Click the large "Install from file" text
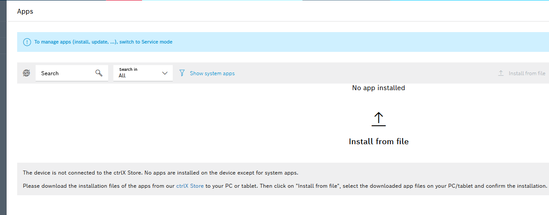This screenshot has height=215, width=549. pos(378,142)
